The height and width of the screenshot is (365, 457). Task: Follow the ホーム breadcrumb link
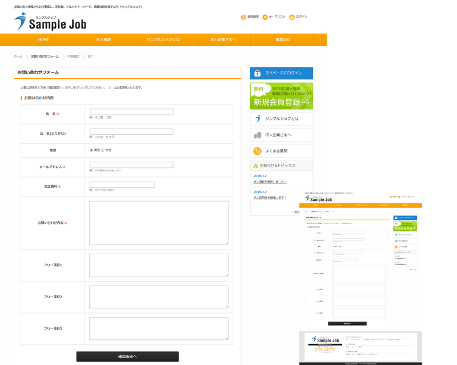click(x=18, y=57)
